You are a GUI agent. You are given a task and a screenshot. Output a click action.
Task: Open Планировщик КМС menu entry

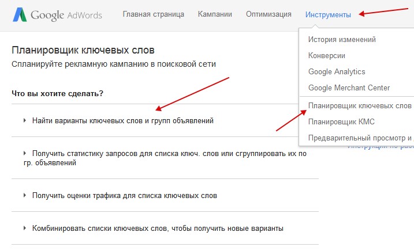pyautogui.click(x=341, y=121)
